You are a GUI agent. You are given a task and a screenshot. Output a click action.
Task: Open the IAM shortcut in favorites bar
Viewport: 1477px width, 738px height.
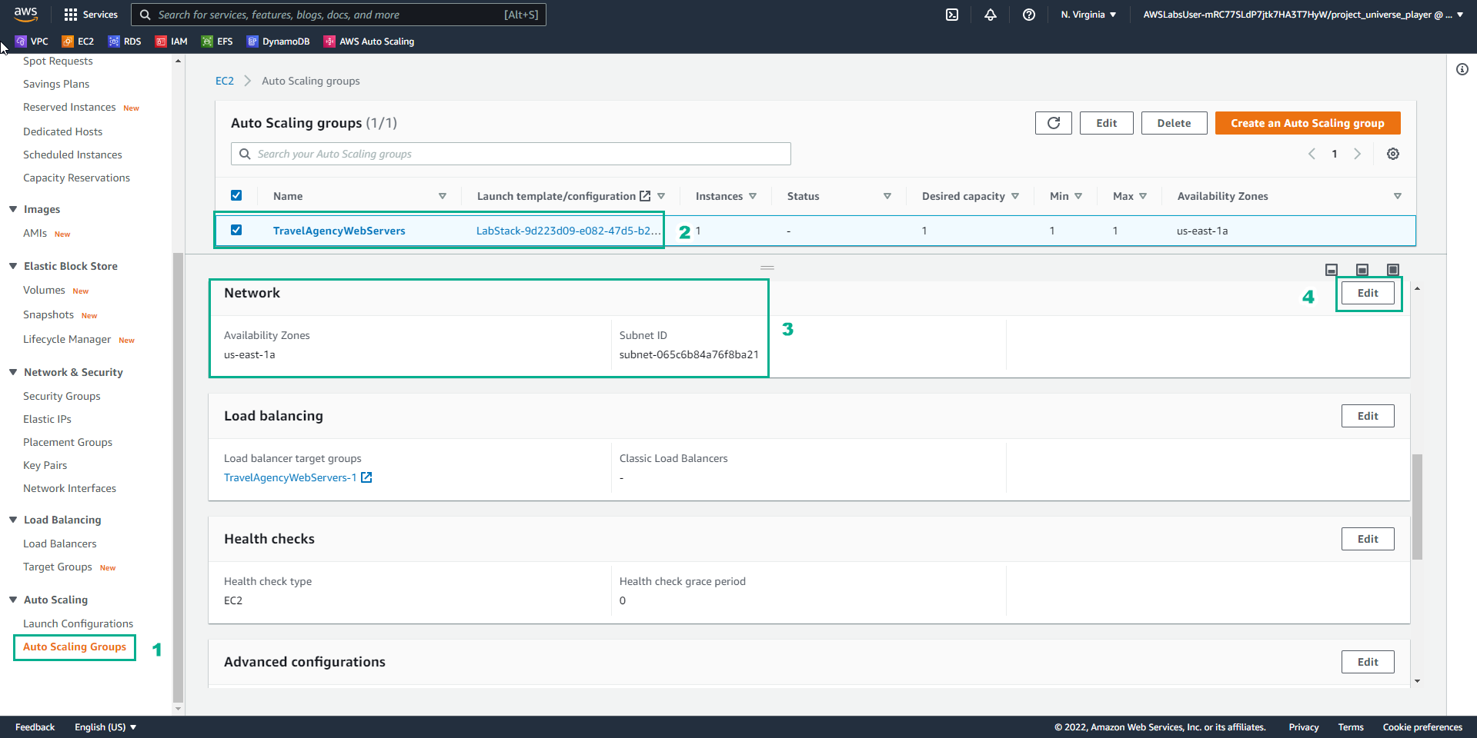click(172, 42)
